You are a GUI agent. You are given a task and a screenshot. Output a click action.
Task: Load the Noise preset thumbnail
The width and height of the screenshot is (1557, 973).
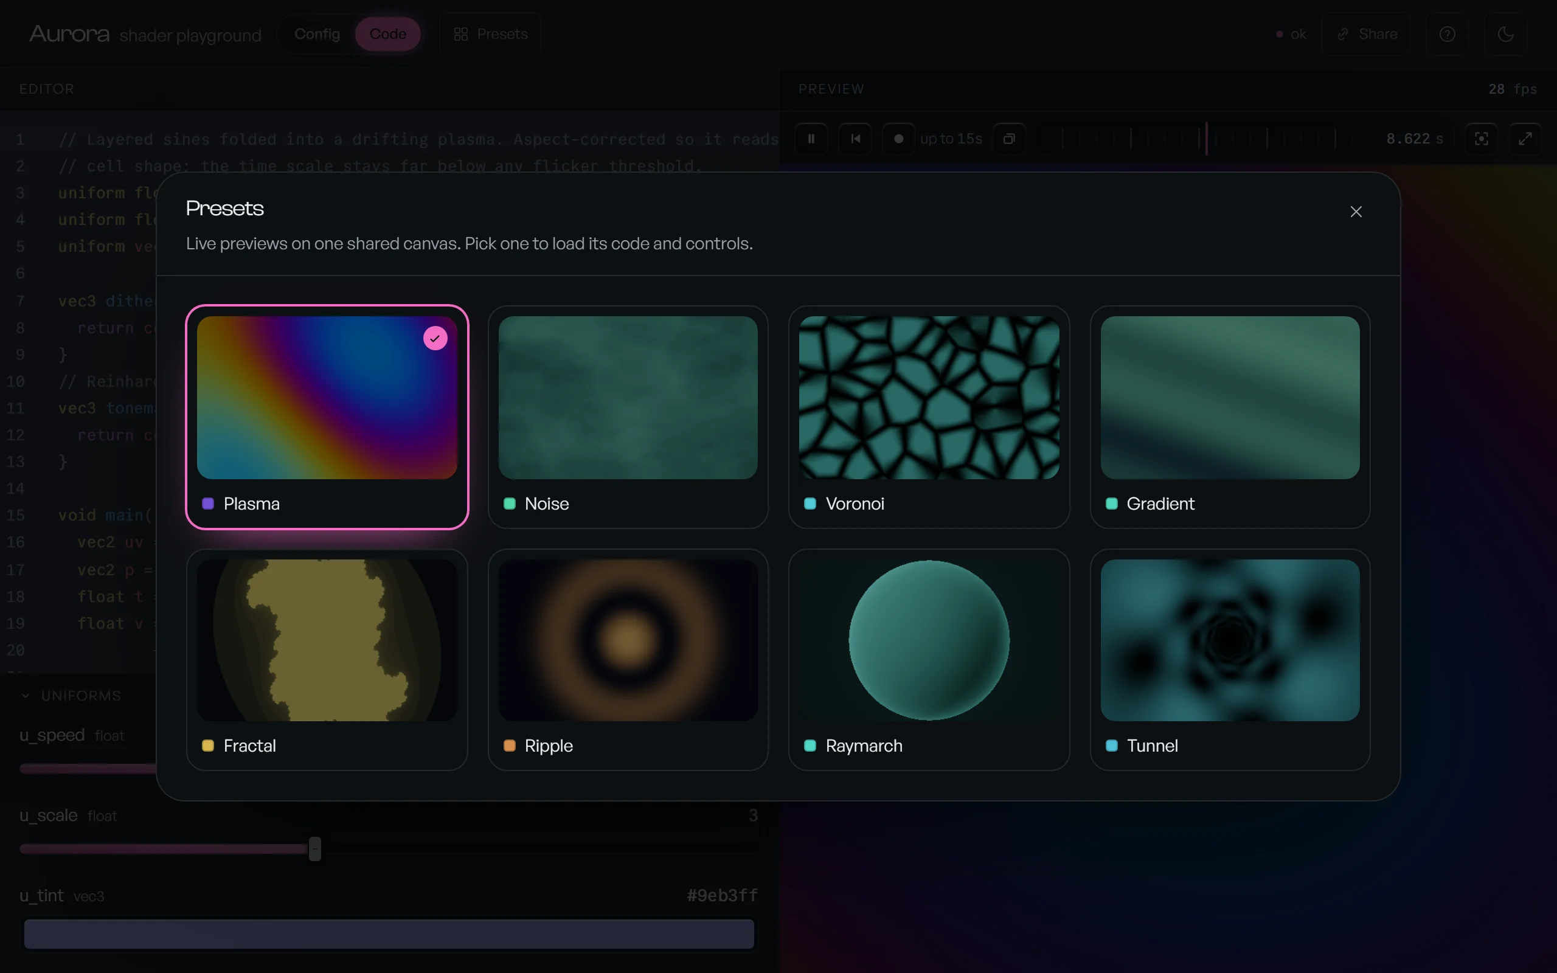(628, 397)
